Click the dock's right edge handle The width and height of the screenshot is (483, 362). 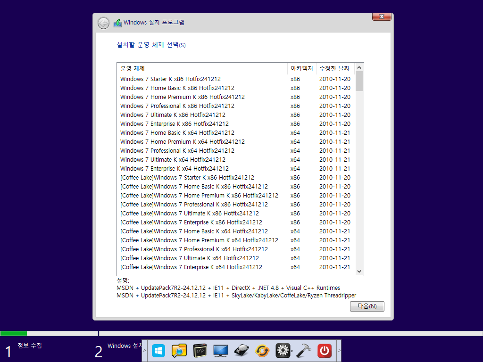click(x=339, y=351)
